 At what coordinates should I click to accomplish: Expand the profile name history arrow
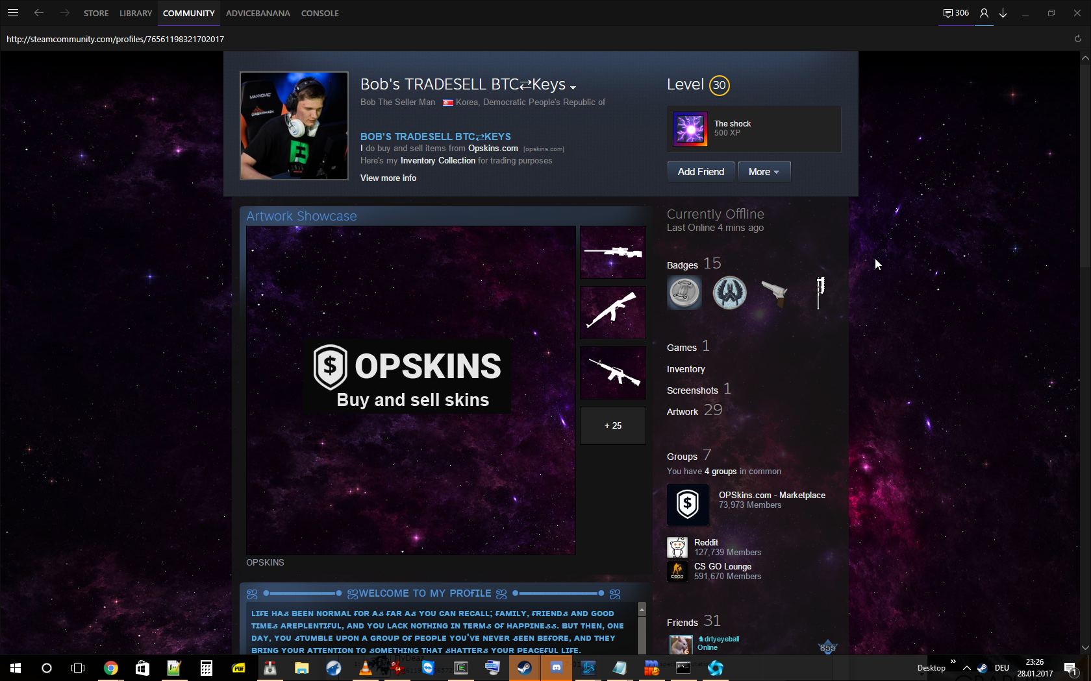pyautogui.click(x=573, y=88)
